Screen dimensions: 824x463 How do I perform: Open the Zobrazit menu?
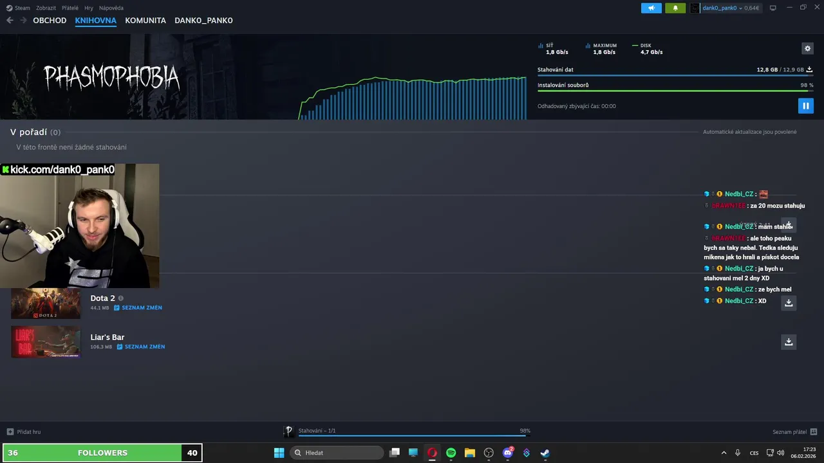coord(46,8)
